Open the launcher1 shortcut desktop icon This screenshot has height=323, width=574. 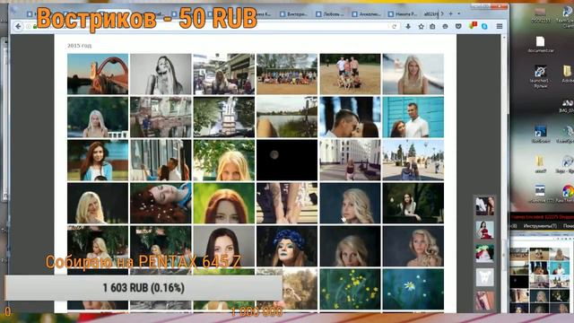pos(540,76)
